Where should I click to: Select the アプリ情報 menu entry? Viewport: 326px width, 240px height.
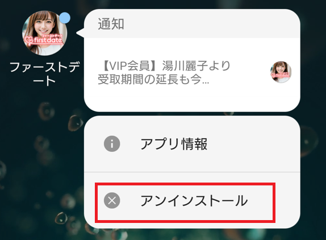[x=192, y=144]
